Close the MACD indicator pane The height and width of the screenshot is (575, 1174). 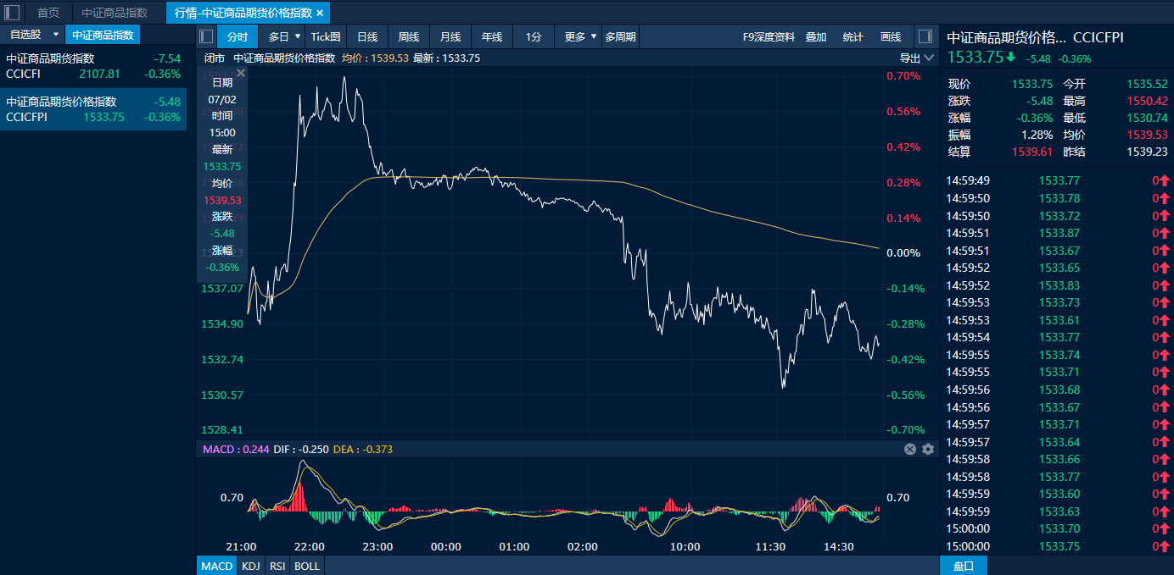click(x=910, y=449)
